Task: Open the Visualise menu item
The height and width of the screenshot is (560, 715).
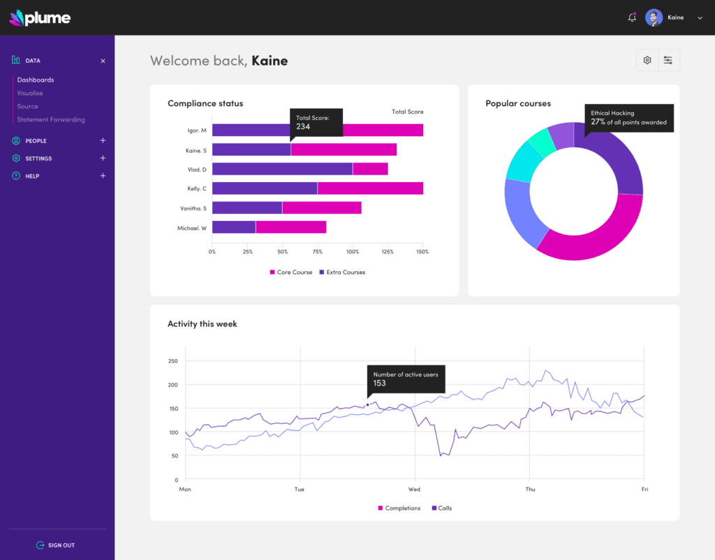Action: tap(29, 93)
